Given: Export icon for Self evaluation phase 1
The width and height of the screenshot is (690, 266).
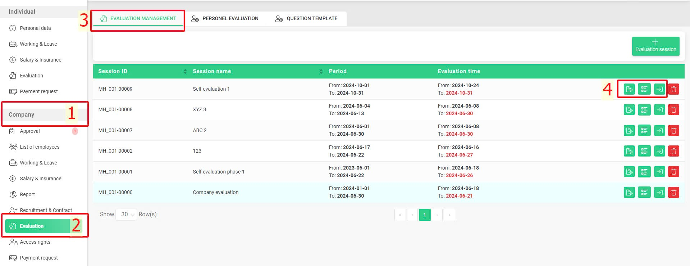Looking at the screenshot, I should (x=629, y=172).
